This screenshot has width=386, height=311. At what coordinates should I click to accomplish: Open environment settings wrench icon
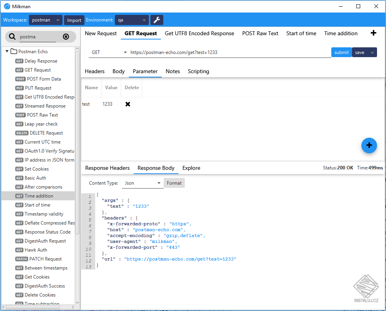157,20
